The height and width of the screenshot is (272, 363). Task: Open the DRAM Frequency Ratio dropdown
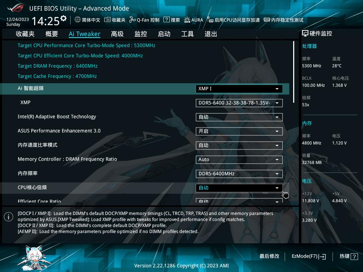(239, 160)
